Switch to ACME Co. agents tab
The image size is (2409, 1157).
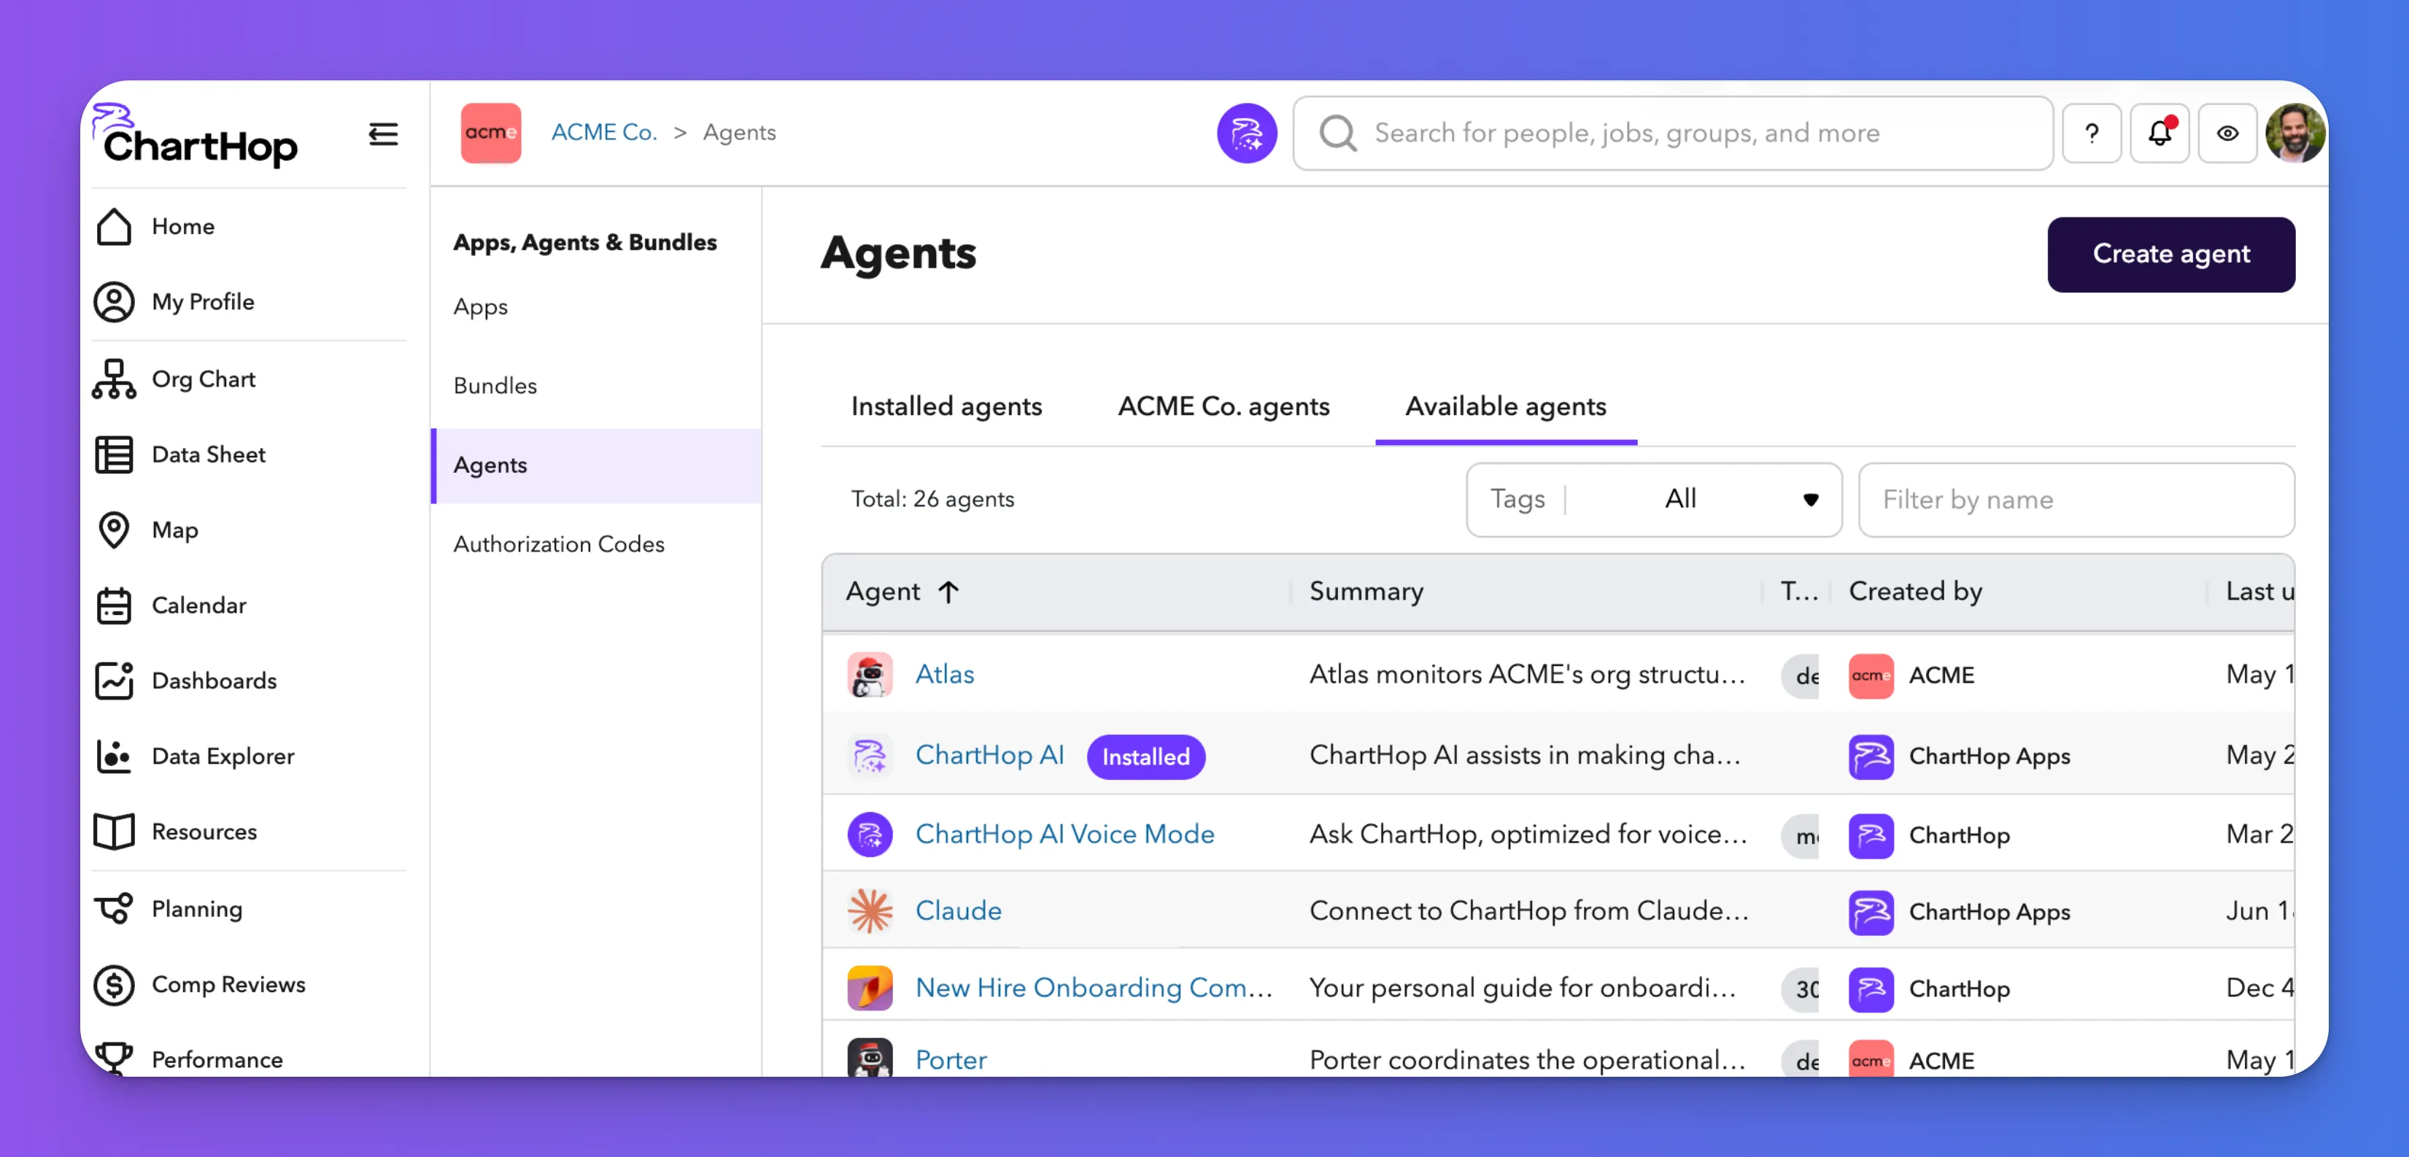[x=1223, y=406]
